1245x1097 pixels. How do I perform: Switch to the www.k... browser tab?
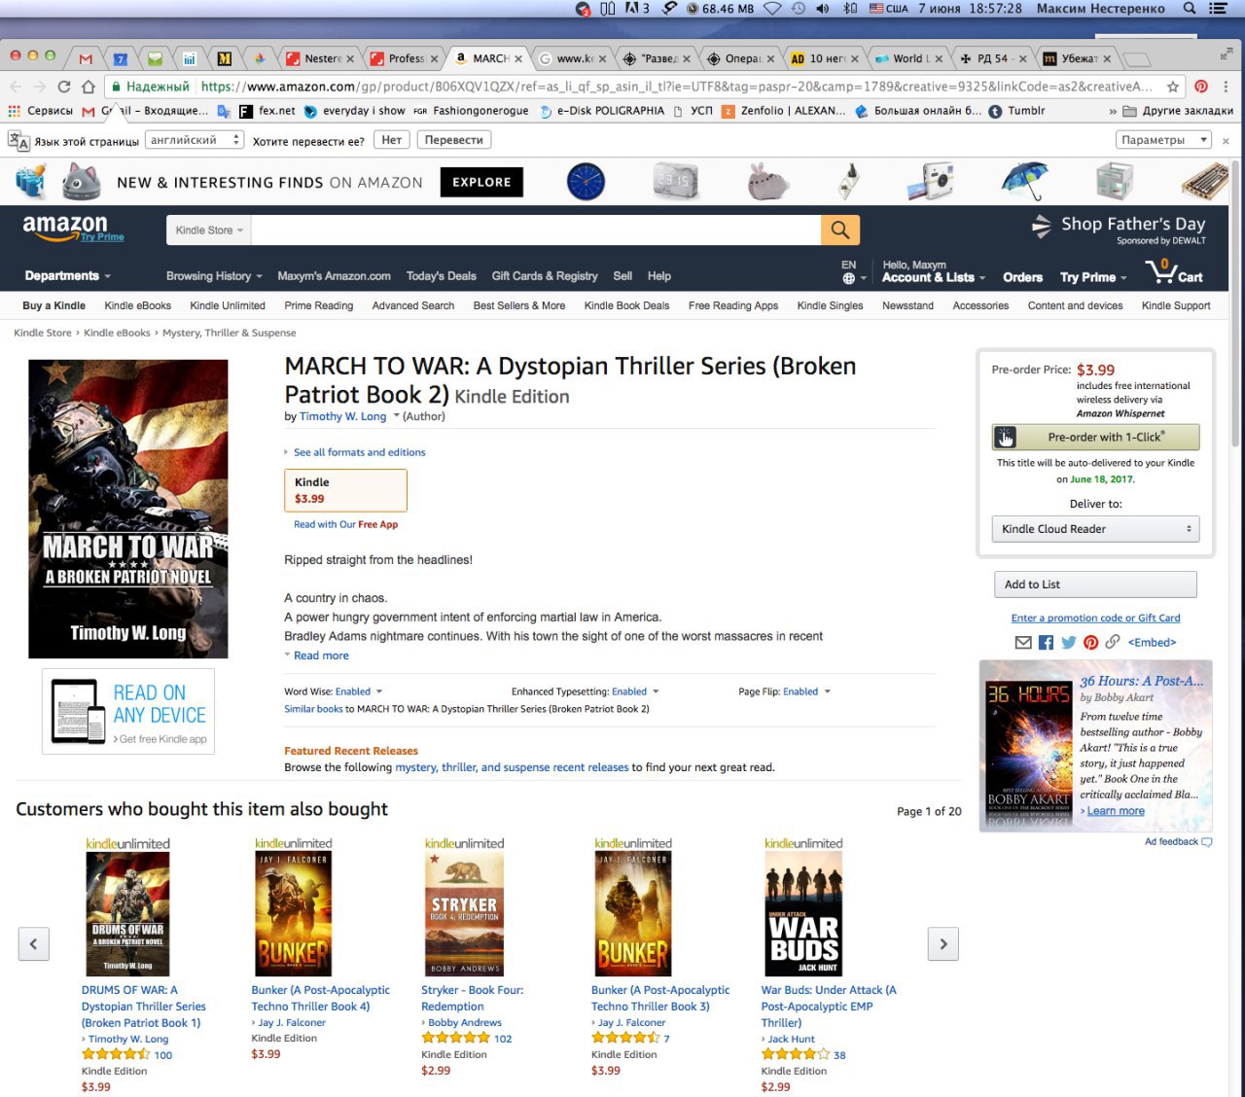[x=572, y=58]
